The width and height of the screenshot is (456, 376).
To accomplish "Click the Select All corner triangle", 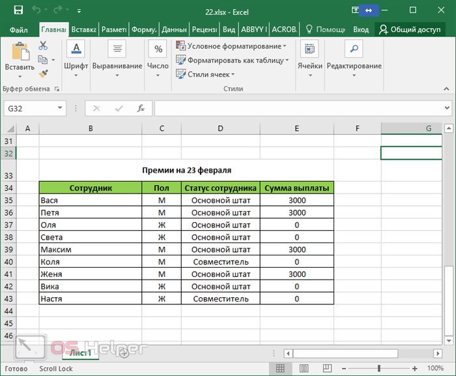I will (10, 128).
